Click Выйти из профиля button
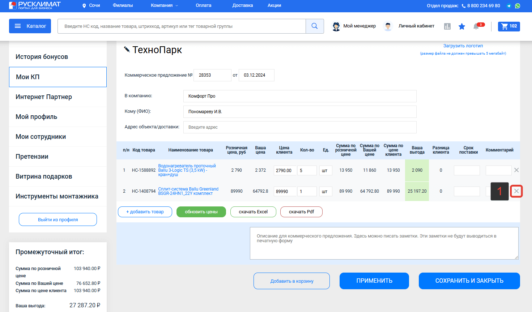The width and height of the screenshot is (532, 312). click(58, 219)
